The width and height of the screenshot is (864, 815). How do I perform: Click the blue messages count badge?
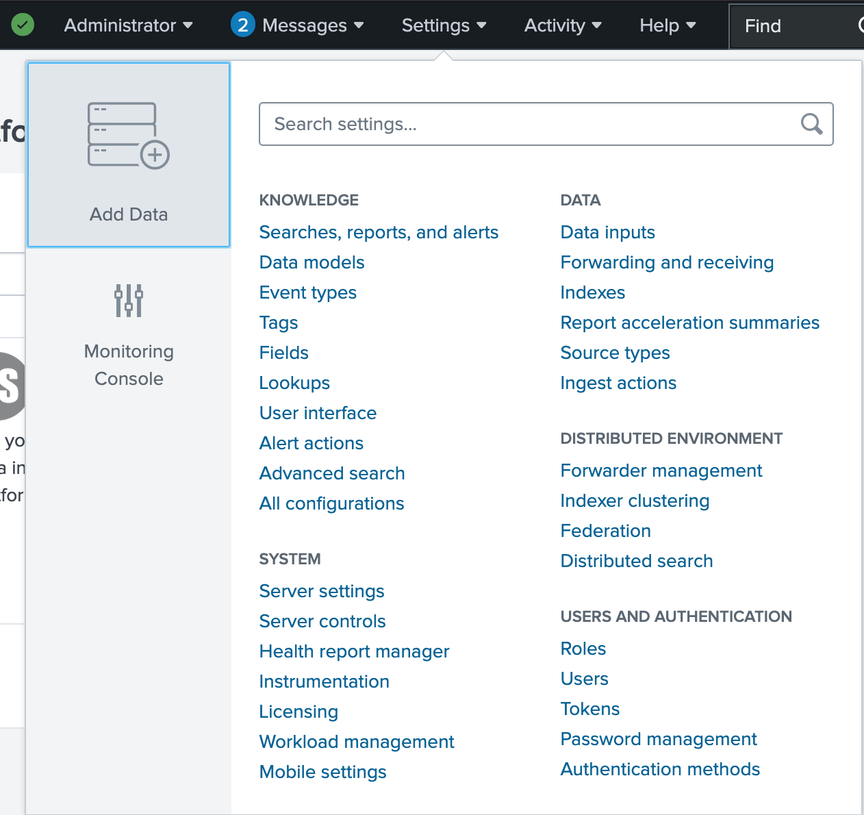[x=242, y=25]
